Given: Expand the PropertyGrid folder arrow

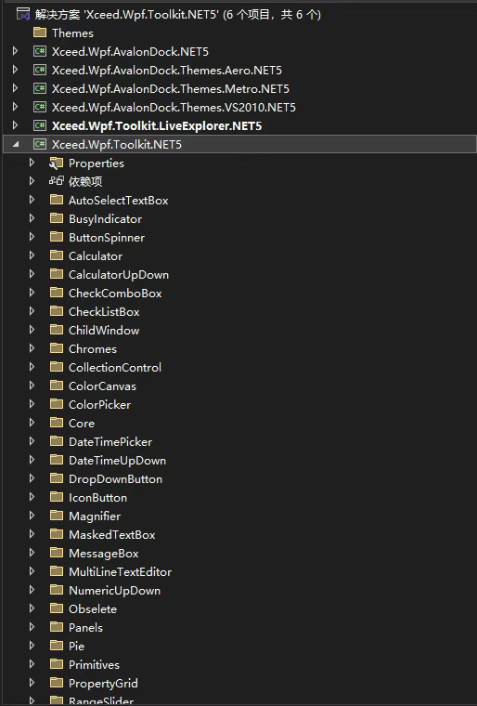Looking at the screenshot, I should pos(32,683).
